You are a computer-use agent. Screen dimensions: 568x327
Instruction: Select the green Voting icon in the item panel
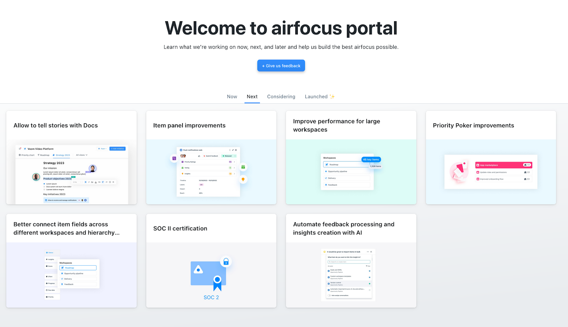182,168
